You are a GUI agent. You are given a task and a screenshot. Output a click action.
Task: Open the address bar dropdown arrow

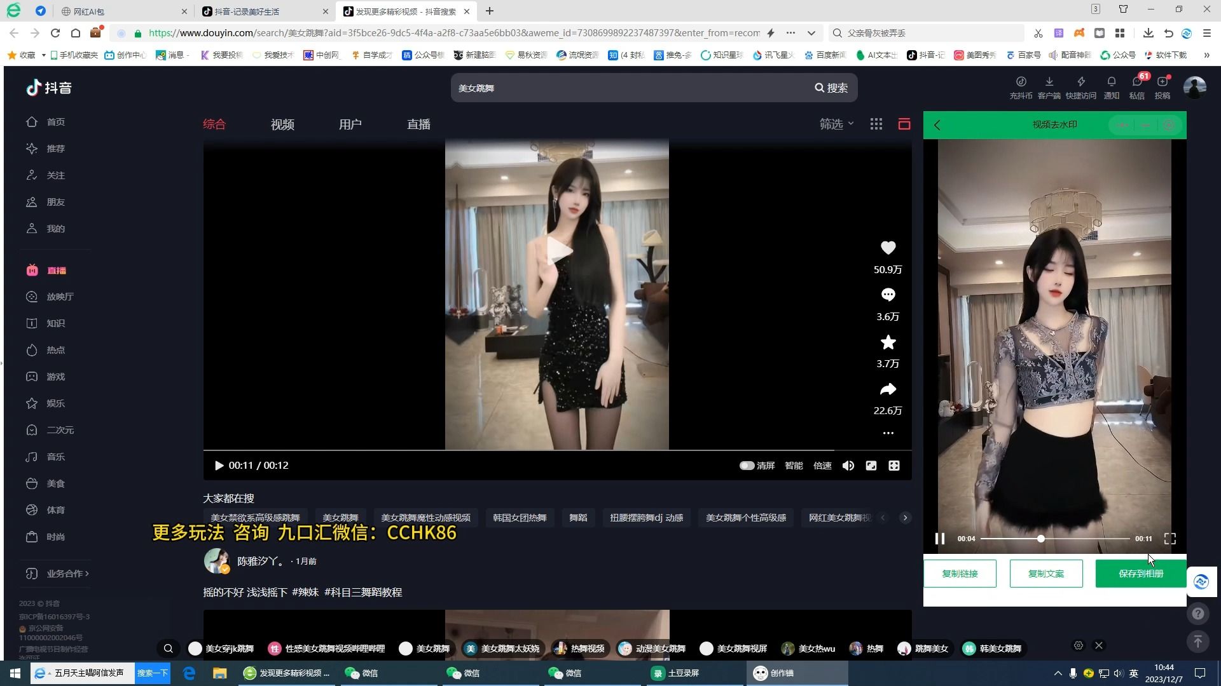click(x=811, y=33)
